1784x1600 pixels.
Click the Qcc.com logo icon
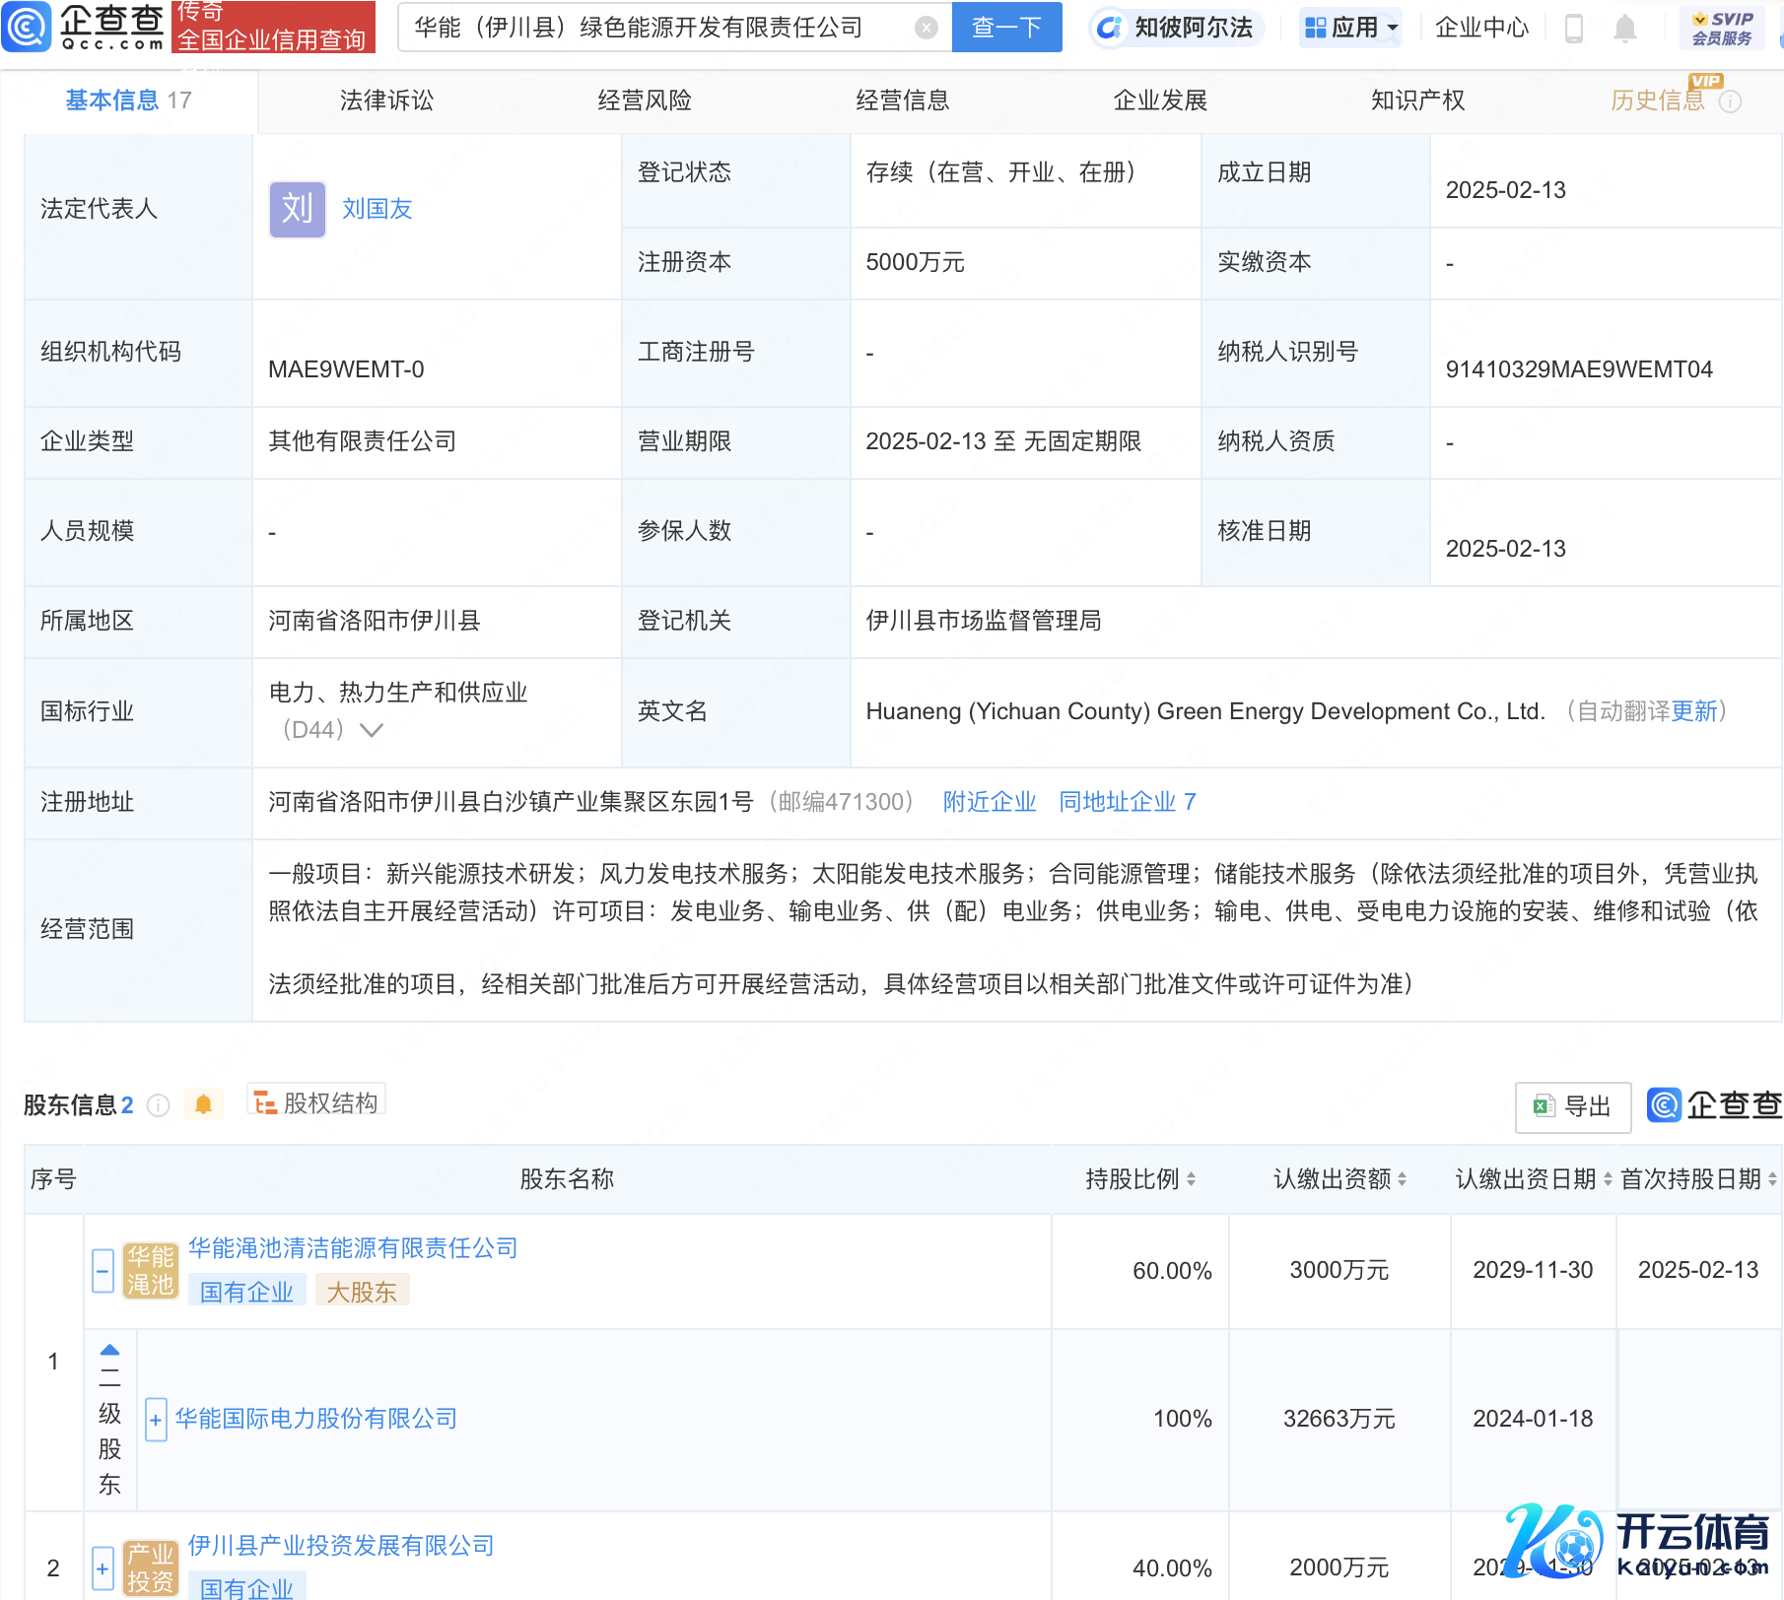(27, 27)
